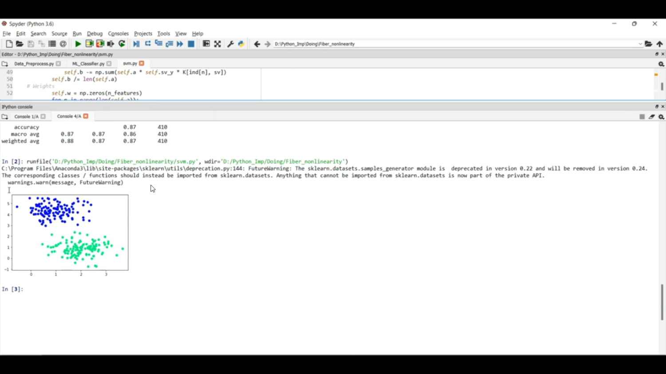Undock the Editor pane
The image size is (666, 374).
point(657,54)
